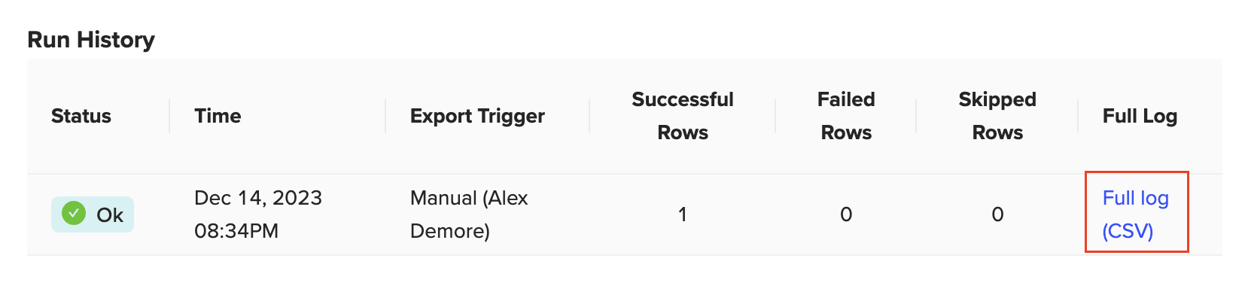Screen dimensions: 1245x304
Task: Click the word Ok in the status badge
Action: click(x=110, y=215)
